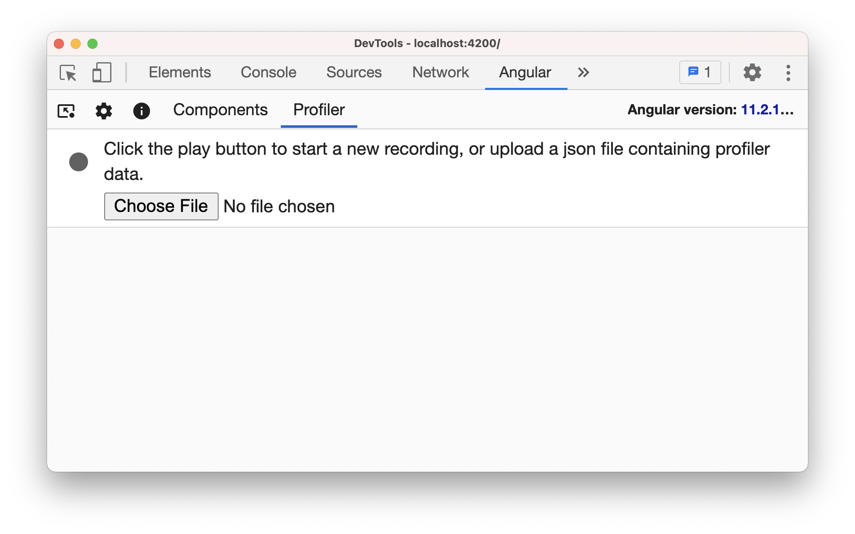Click the inspect element icon

pyautogui.click(x=68, y=72)
